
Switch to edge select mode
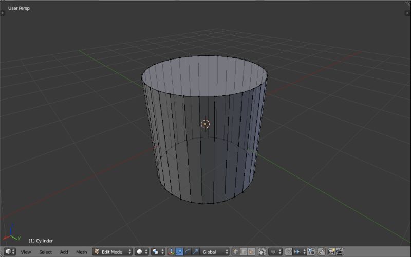244,252
